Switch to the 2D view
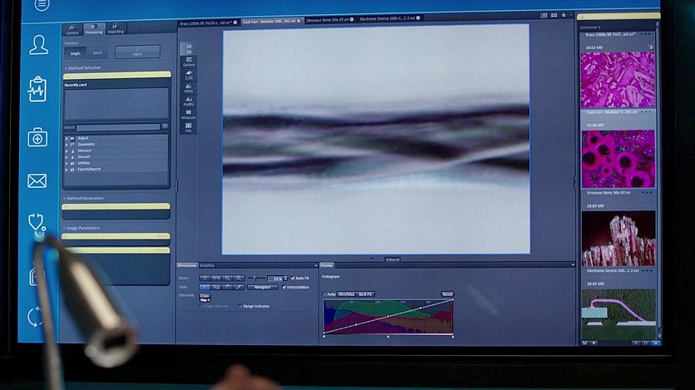Image resolution: width=695 pixels, height=390 pixels. [x=189, y=49]
